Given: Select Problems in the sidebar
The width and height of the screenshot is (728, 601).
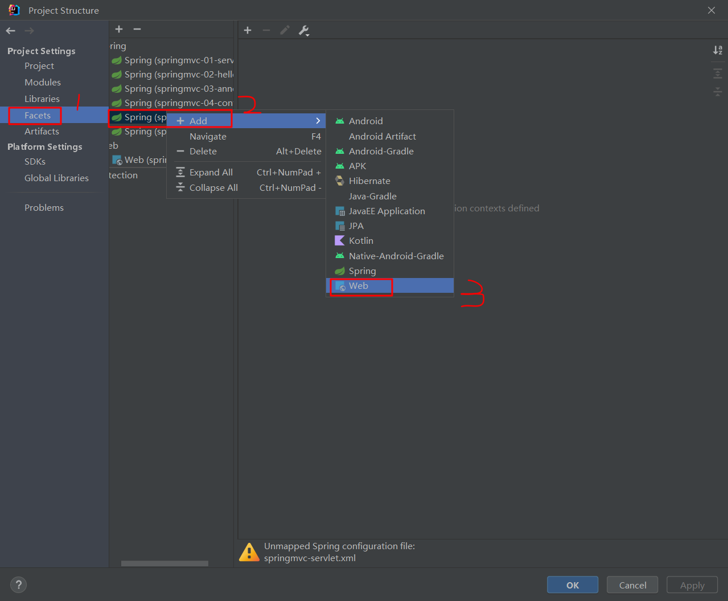Looking at the screenshot, I should pos(44,208).
